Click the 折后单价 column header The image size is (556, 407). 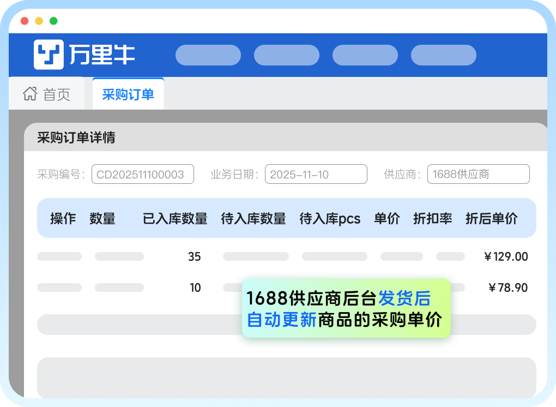tap(491, 219)
